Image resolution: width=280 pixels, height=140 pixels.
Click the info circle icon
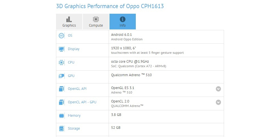click(123, 19)
